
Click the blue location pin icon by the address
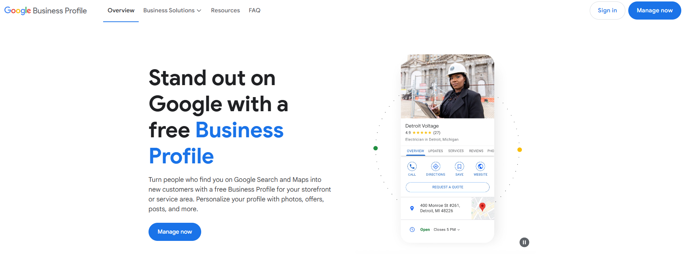point(412,208)
